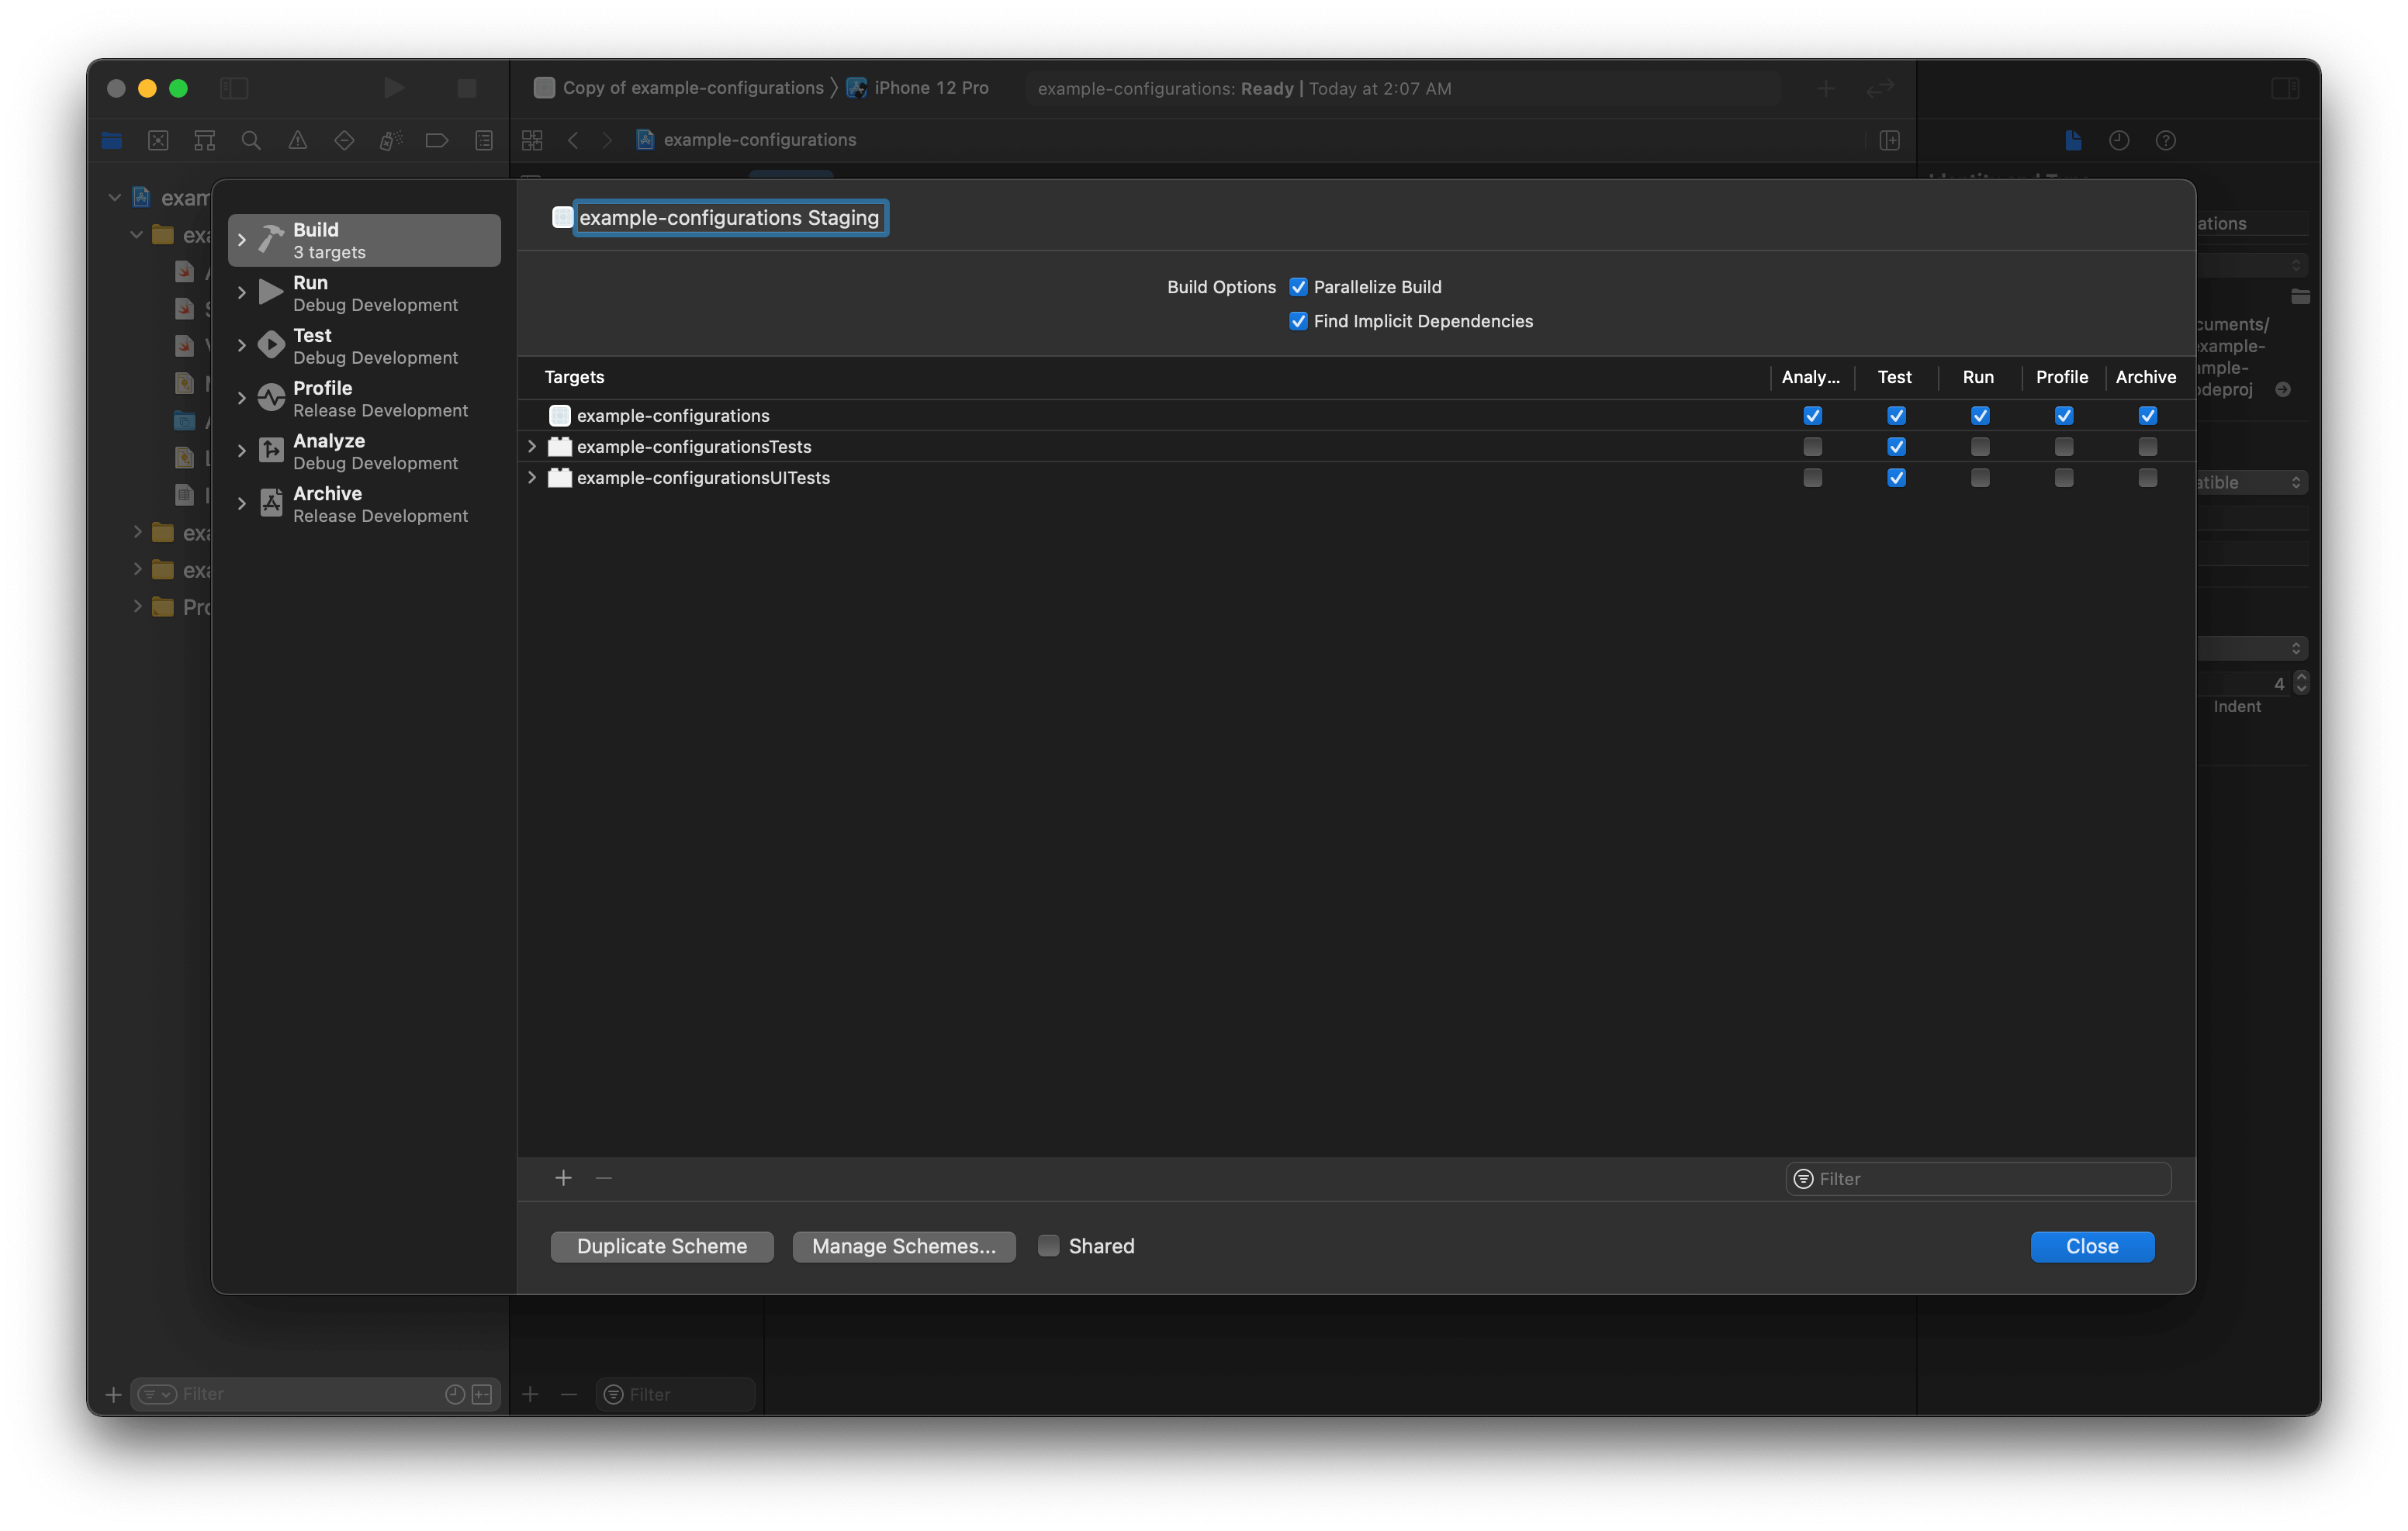Viewport: 2408px width, 1531px height.
Task: Expand the Run Debug Development section
Action: (x=242, y=293)
